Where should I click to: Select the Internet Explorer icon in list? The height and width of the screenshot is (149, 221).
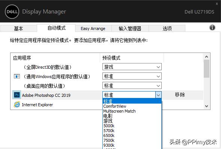coord(17,104)
